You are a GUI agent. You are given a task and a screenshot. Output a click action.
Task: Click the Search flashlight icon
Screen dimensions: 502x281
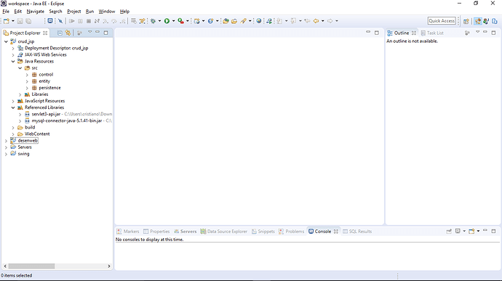[x=244, y=21]
